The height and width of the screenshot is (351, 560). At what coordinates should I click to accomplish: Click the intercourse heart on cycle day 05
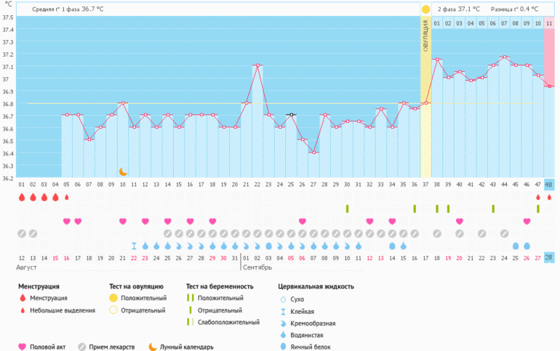66,221
